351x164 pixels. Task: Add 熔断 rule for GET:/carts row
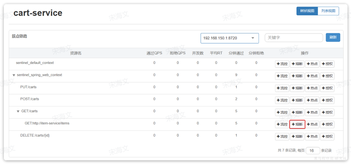[297, 113]
